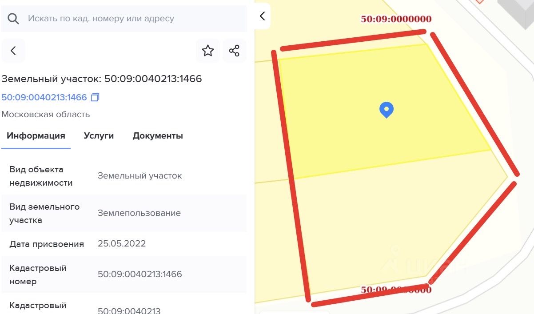Click the Кадастровый номер value 50:09:0040213:1466
534x314 pixels.
(140, 274)
